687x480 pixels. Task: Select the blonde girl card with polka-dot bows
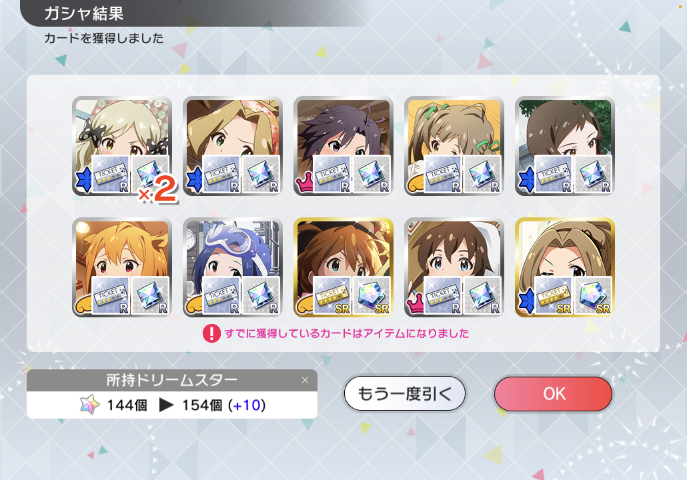pyautogui.click(x=122, y=146)
